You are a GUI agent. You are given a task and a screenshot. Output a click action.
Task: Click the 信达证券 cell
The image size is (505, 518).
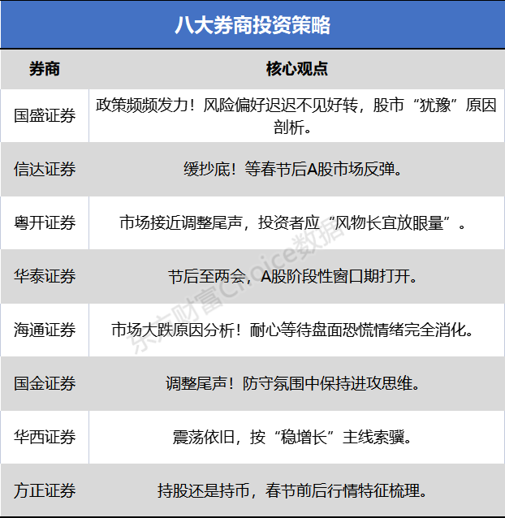[x=45, y=169]
